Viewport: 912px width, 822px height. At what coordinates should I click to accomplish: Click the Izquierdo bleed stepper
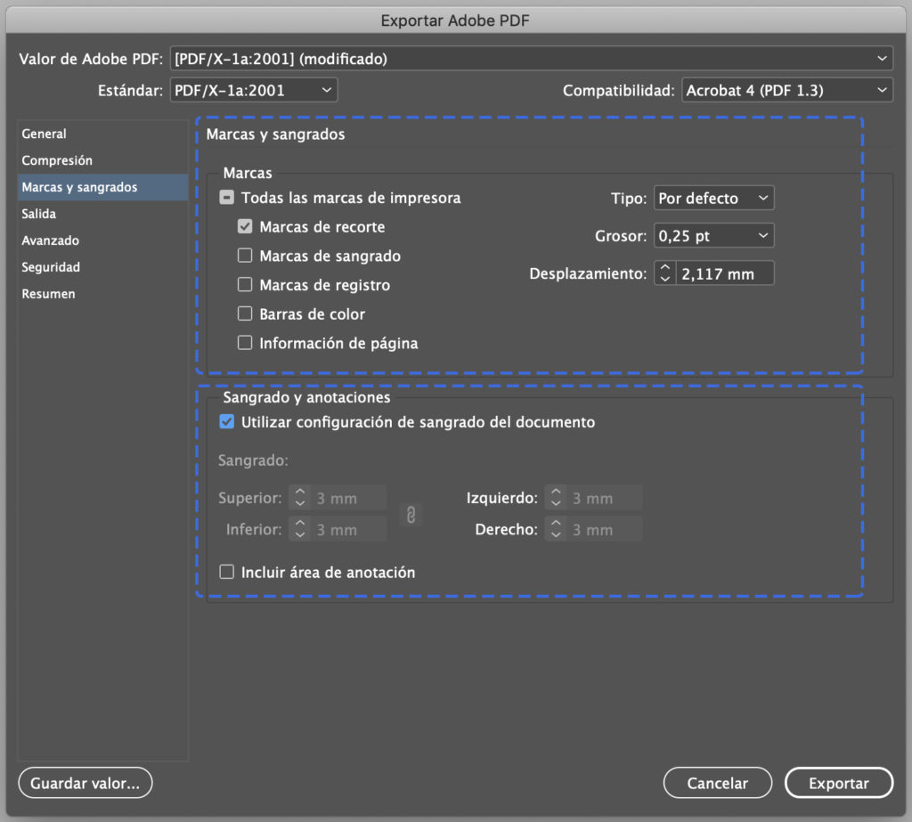[556, 498]
